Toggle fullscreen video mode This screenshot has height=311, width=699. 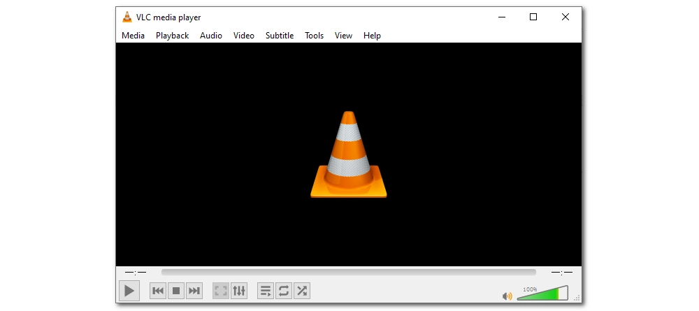pyautogui.click(x=221, y=291)
